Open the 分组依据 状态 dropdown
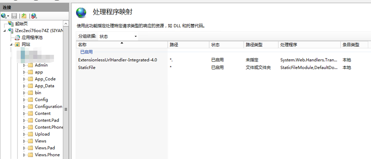Screen dimensions: 371x159 118,36
